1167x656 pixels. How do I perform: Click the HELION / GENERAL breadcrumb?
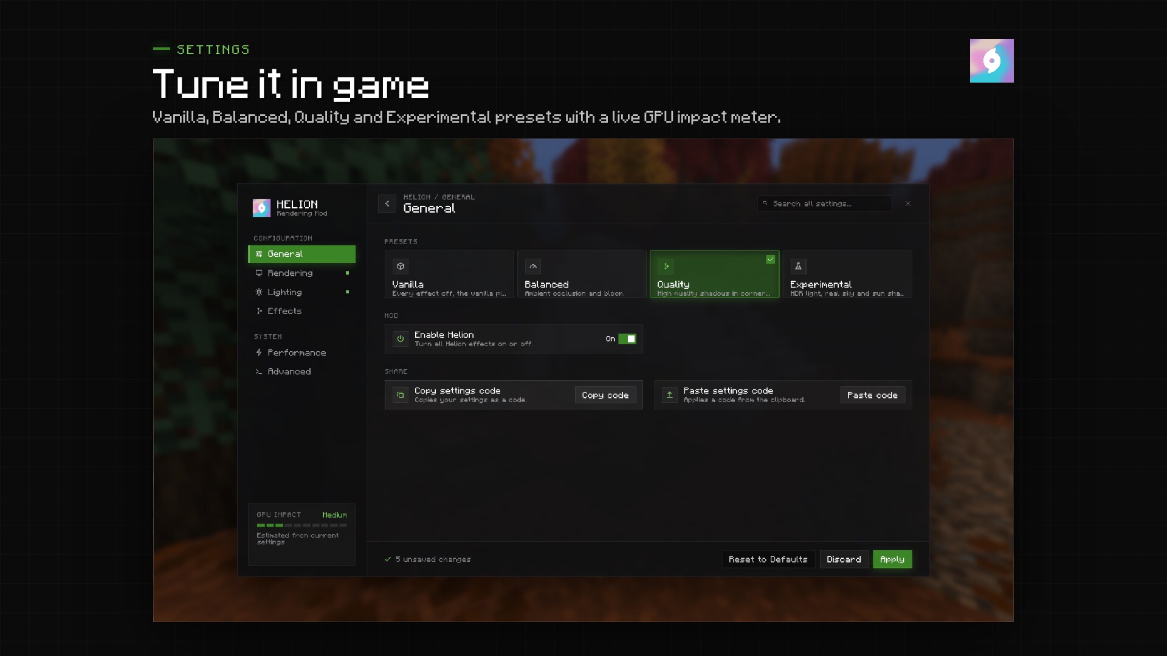[x=439, y=197]
